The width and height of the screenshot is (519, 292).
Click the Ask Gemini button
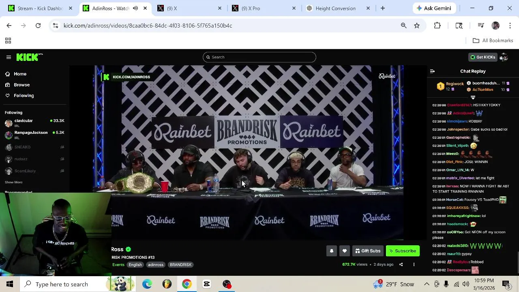tap(433, 8)
